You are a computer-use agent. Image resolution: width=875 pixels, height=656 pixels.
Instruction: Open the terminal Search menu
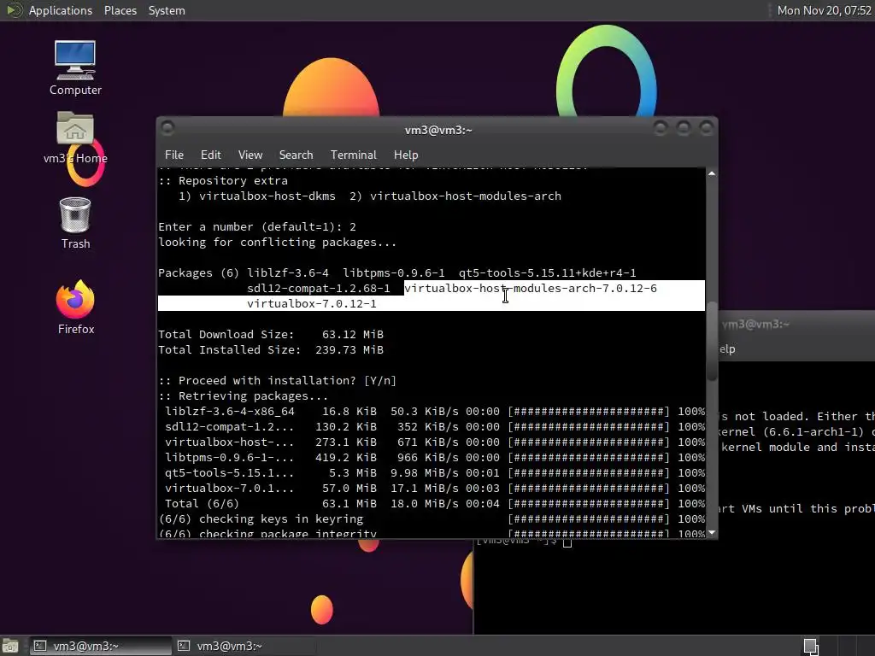point(296,155)
